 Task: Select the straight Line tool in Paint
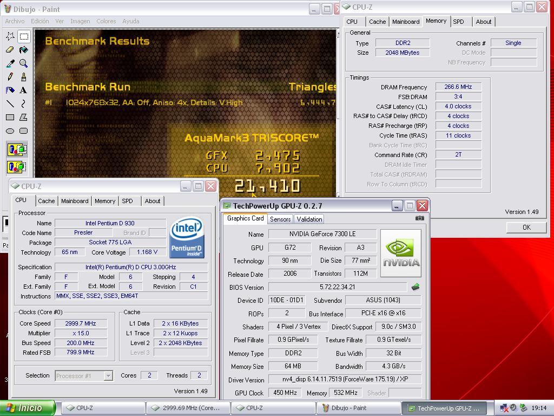coord(10,103)
